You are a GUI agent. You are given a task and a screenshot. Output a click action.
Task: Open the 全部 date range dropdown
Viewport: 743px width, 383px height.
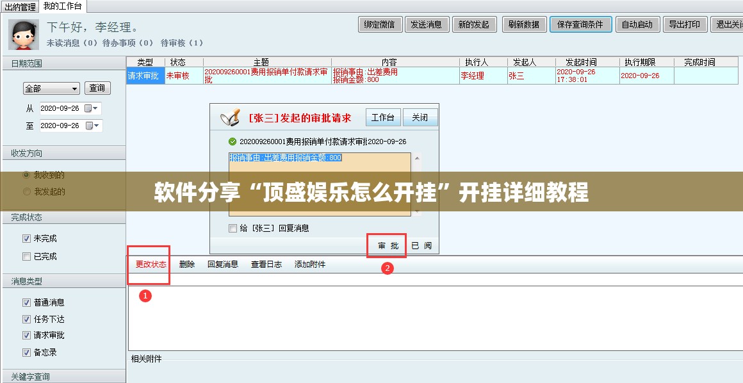[51, 88]
